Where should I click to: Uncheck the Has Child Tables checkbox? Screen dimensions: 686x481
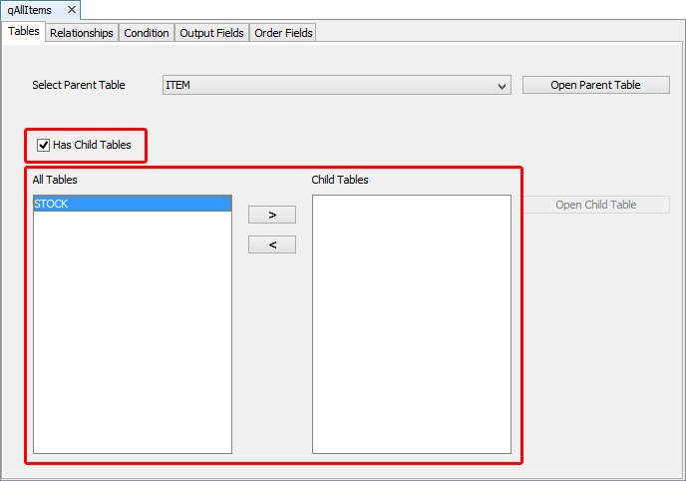pos(43,145)
